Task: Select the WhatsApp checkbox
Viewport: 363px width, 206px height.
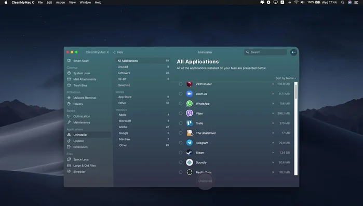Action: 181,104
